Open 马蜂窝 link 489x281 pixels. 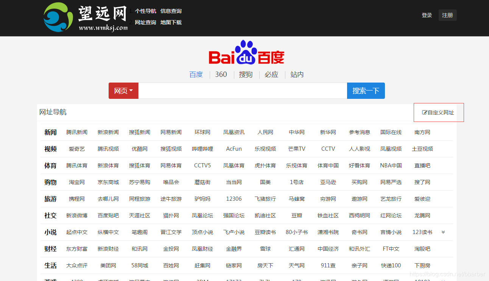(297, 199)
